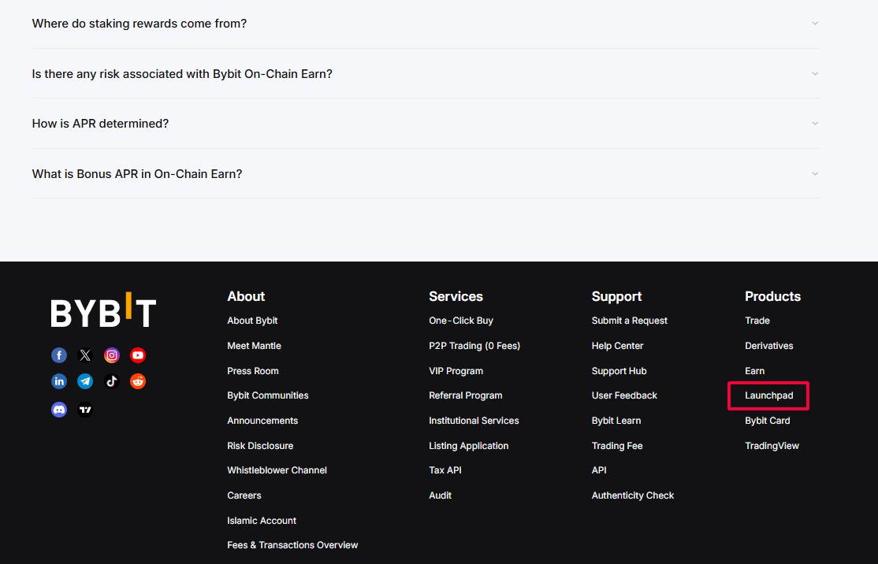The height and width of the screenshot is (564, 878).
Task: Open Fees & Transactions Overview link
Action: point(292,545)
